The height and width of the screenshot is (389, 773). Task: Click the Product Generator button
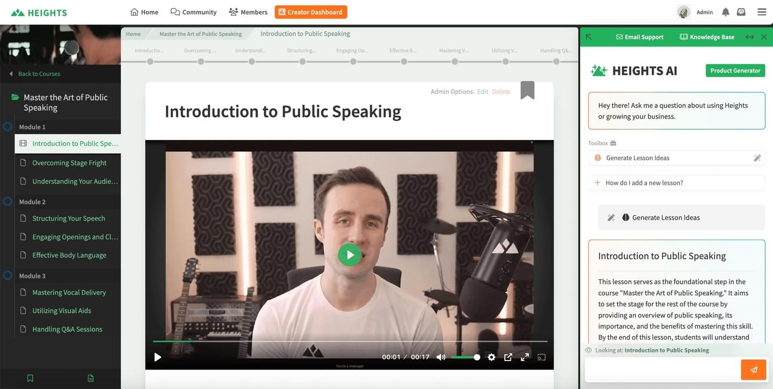(735, 71)
